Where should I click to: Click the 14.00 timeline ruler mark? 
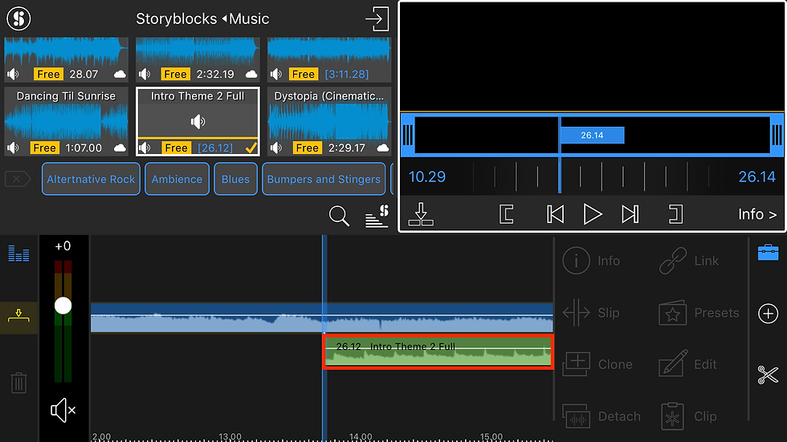(x=361, y=436)
